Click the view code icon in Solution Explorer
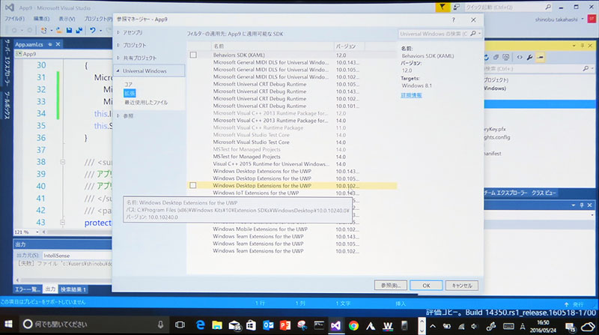 point(520,58)
